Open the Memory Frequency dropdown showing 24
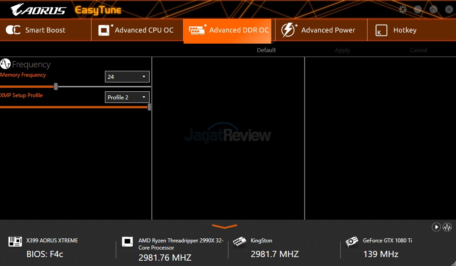The width and height of the screenshot is (456, 266). [127, 77]
